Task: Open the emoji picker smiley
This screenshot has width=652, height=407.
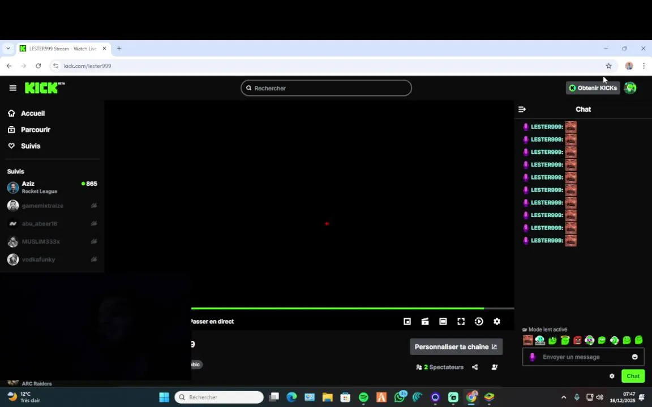Action: 634,357
